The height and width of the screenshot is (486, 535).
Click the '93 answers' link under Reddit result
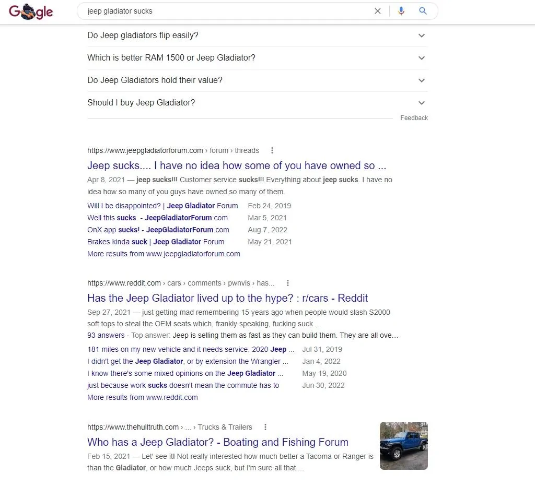point(106,335)
